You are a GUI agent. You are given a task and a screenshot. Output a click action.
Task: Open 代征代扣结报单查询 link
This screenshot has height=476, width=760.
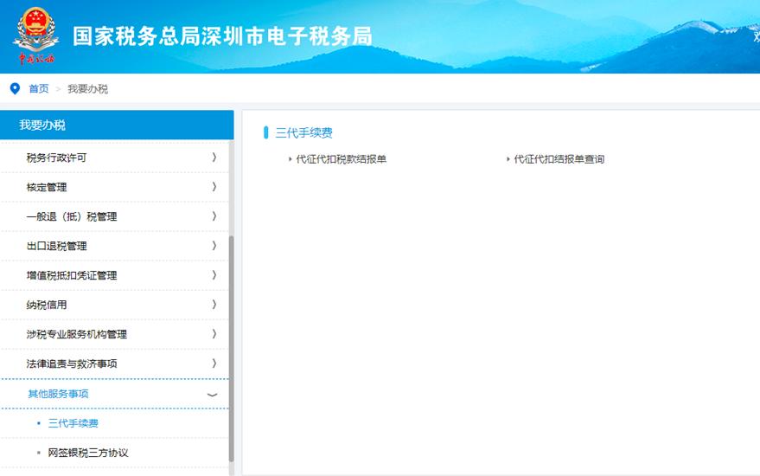point(559,159)
